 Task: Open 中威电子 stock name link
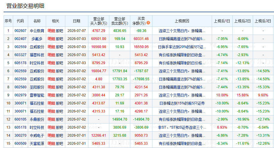[37, 135]
